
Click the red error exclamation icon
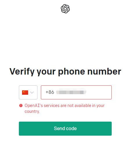click(21, 106)
